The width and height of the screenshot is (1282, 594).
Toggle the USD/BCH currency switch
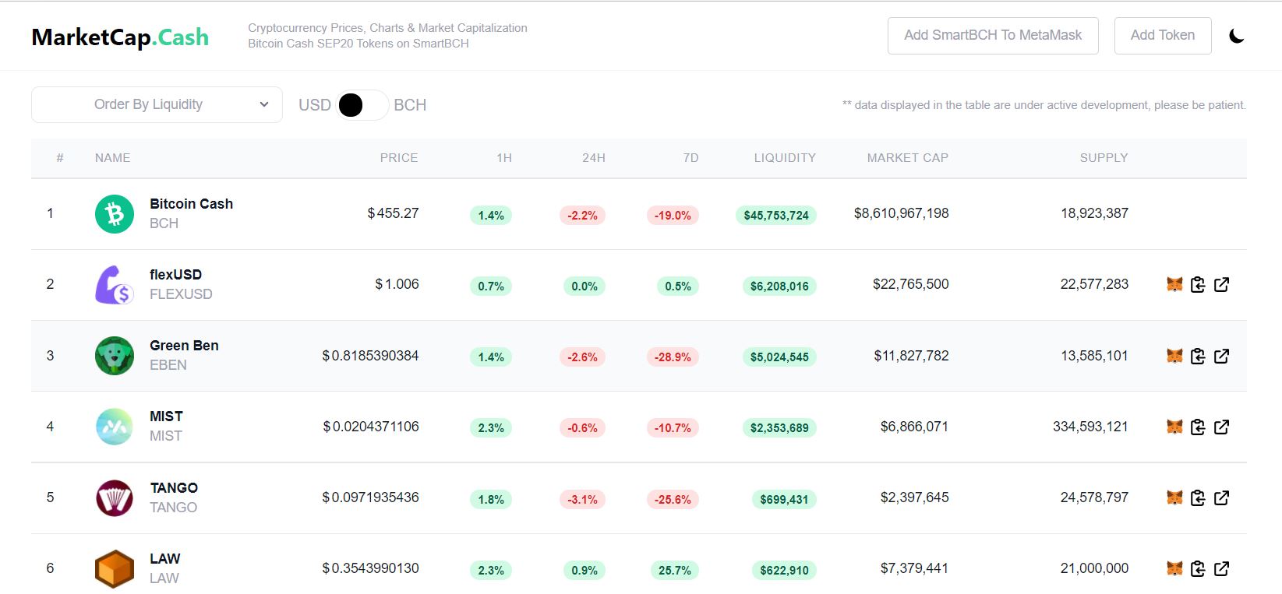click(362, 105)
